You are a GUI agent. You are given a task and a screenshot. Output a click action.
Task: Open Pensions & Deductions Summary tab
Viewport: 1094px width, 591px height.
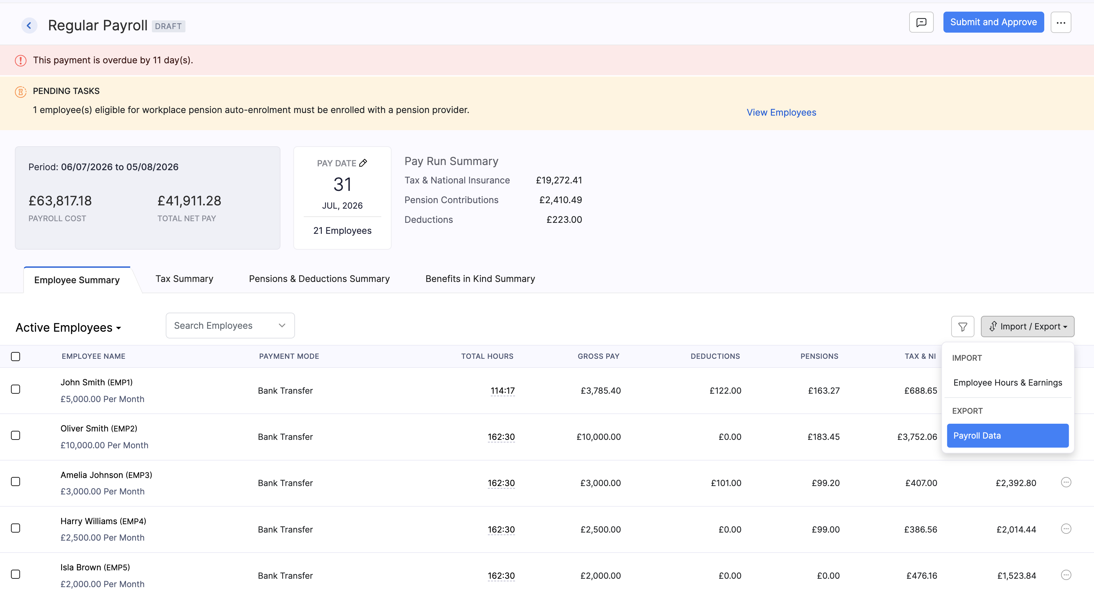319,279
